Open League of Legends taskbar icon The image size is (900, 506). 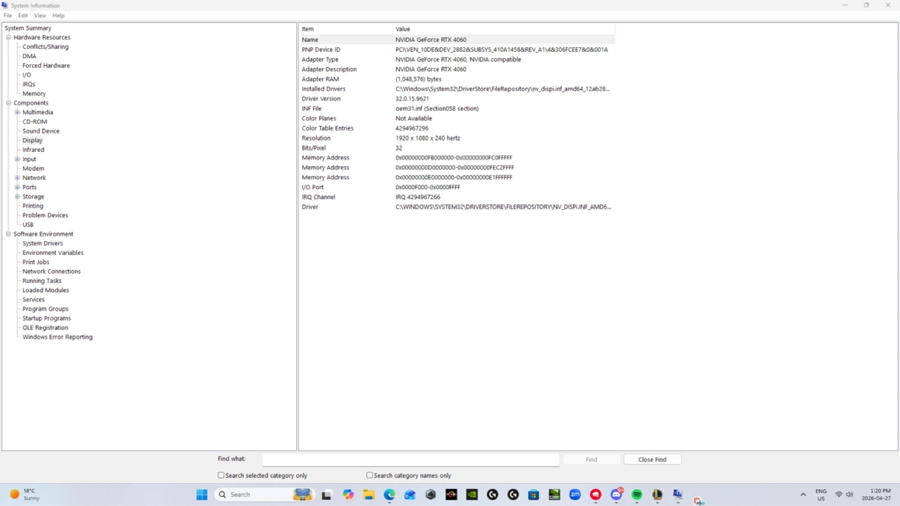pos(657,495)
